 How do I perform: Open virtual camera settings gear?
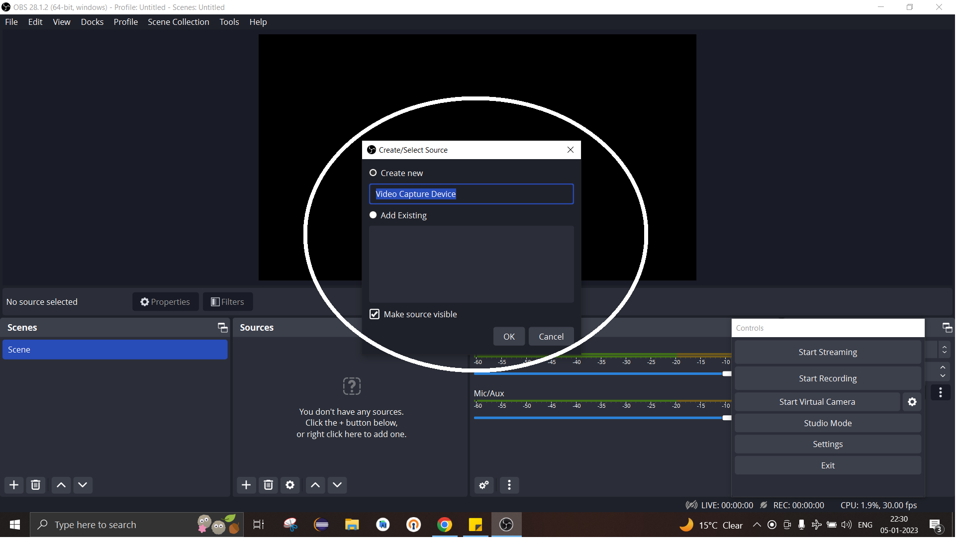(x=913, y=402)
